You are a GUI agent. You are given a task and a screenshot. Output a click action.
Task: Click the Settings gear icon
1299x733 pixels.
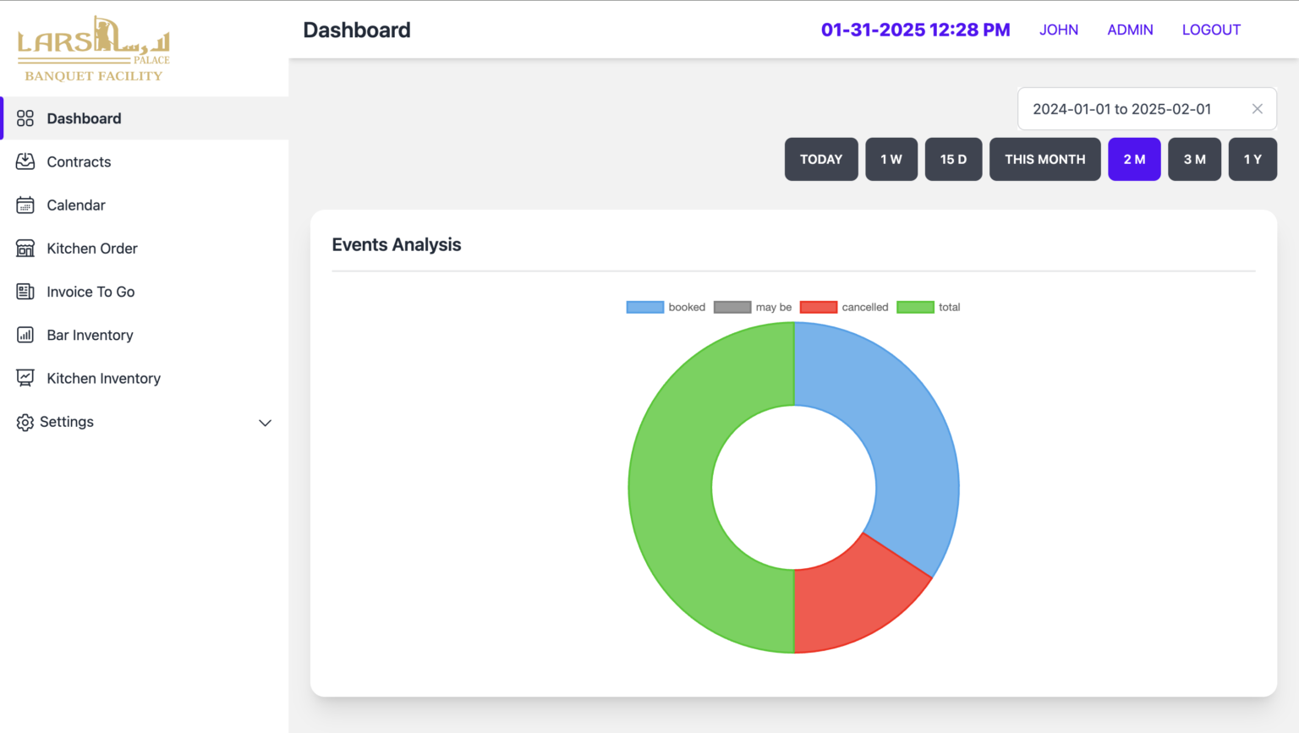point(25,422)
